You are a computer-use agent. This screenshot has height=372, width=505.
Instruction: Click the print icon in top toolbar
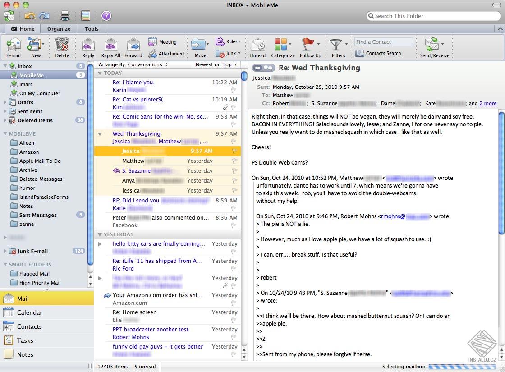[65, 15]
